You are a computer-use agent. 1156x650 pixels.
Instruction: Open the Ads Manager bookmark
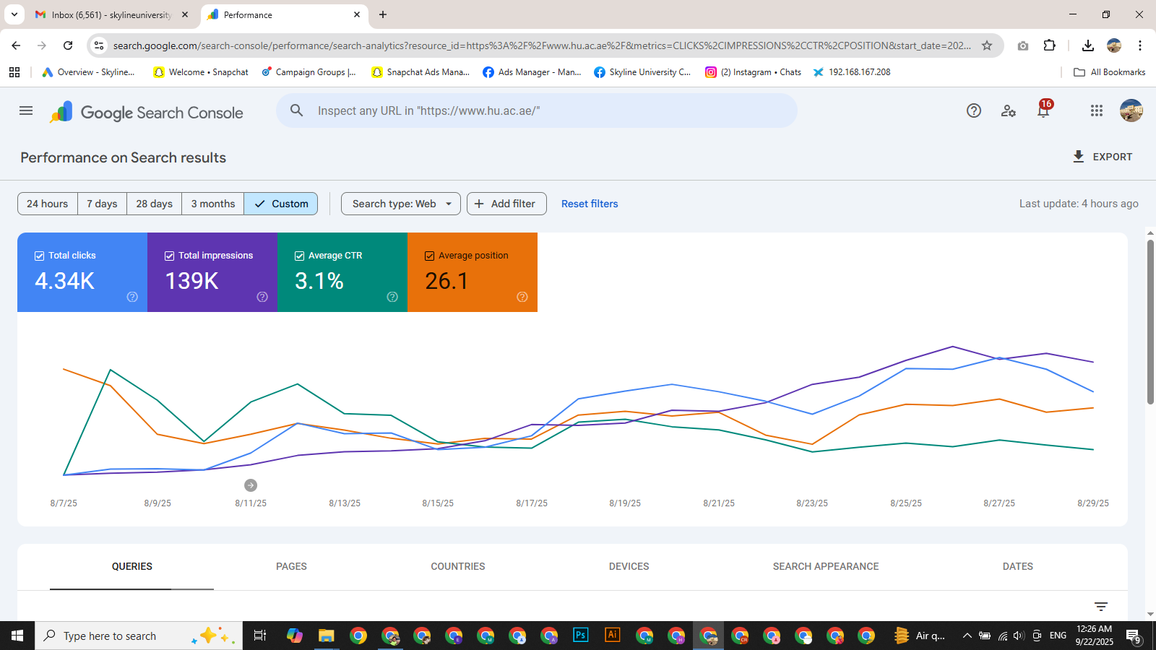[532, 72]
